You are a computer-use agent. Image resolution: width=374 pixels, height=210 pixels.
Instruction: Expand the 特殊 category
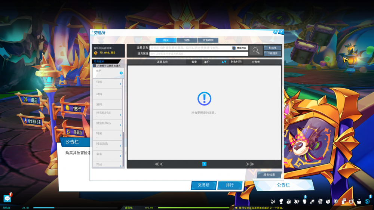coord(107,84)
